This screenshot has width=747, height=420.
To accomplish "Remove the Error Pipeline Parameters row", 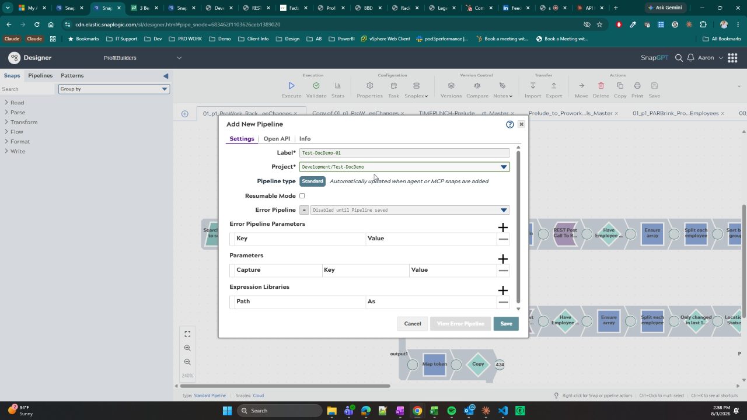I will pos(503,239).
